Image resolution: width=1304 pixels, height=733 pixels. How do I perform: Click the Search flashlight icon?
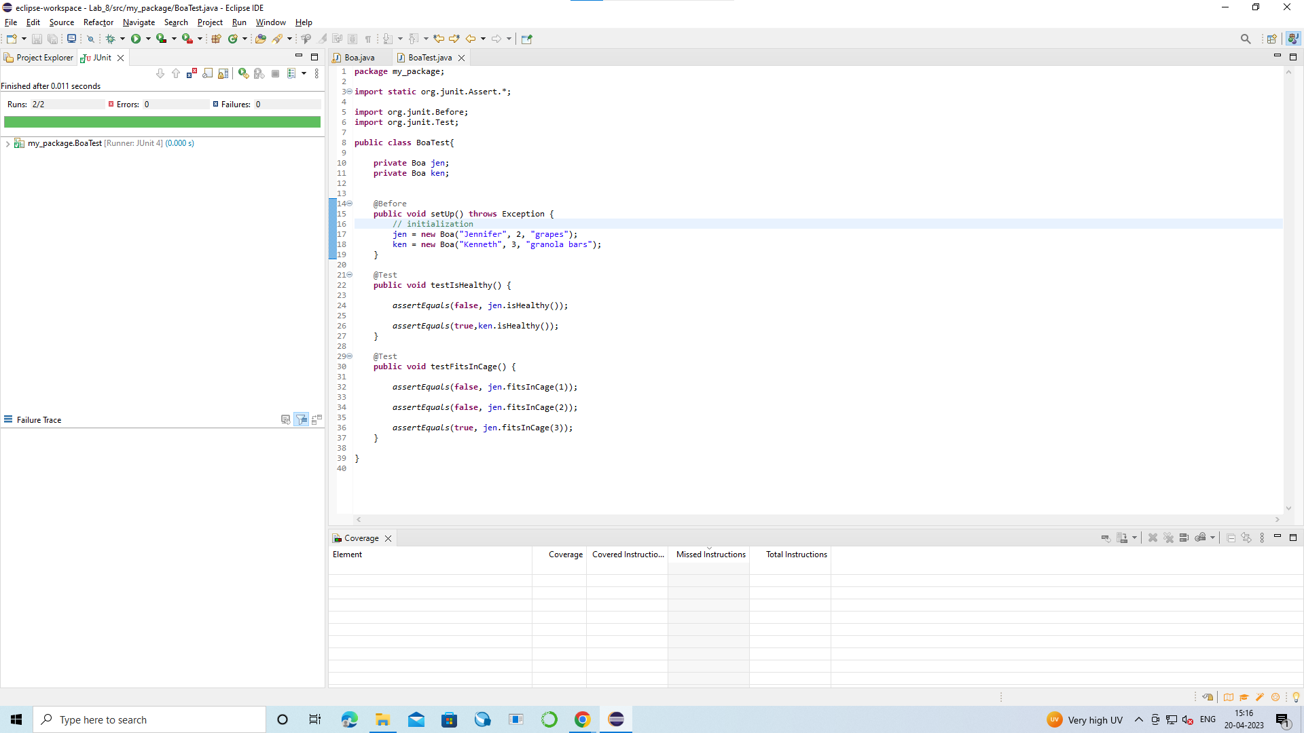278,39
